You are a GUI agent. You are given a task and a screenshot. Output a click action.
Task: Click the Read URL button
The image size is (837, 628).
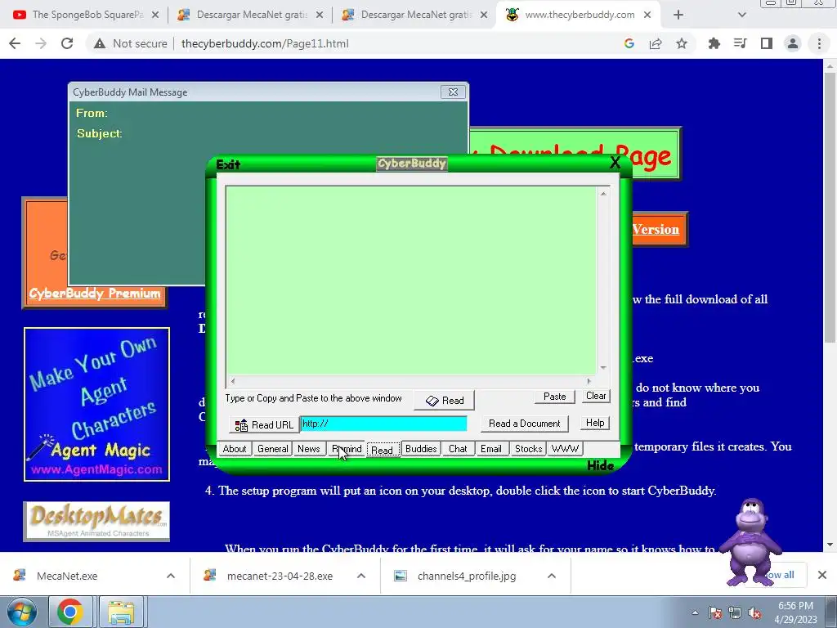(x=264, y=424)
